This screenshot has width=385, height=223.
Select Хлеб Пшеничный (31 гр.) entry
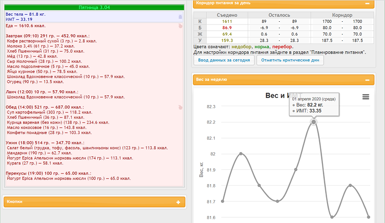(46, 51)
